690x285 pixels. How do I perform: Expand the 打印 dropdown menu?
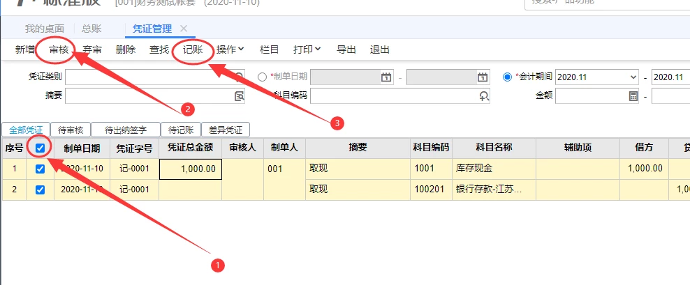tap(307, 49)
